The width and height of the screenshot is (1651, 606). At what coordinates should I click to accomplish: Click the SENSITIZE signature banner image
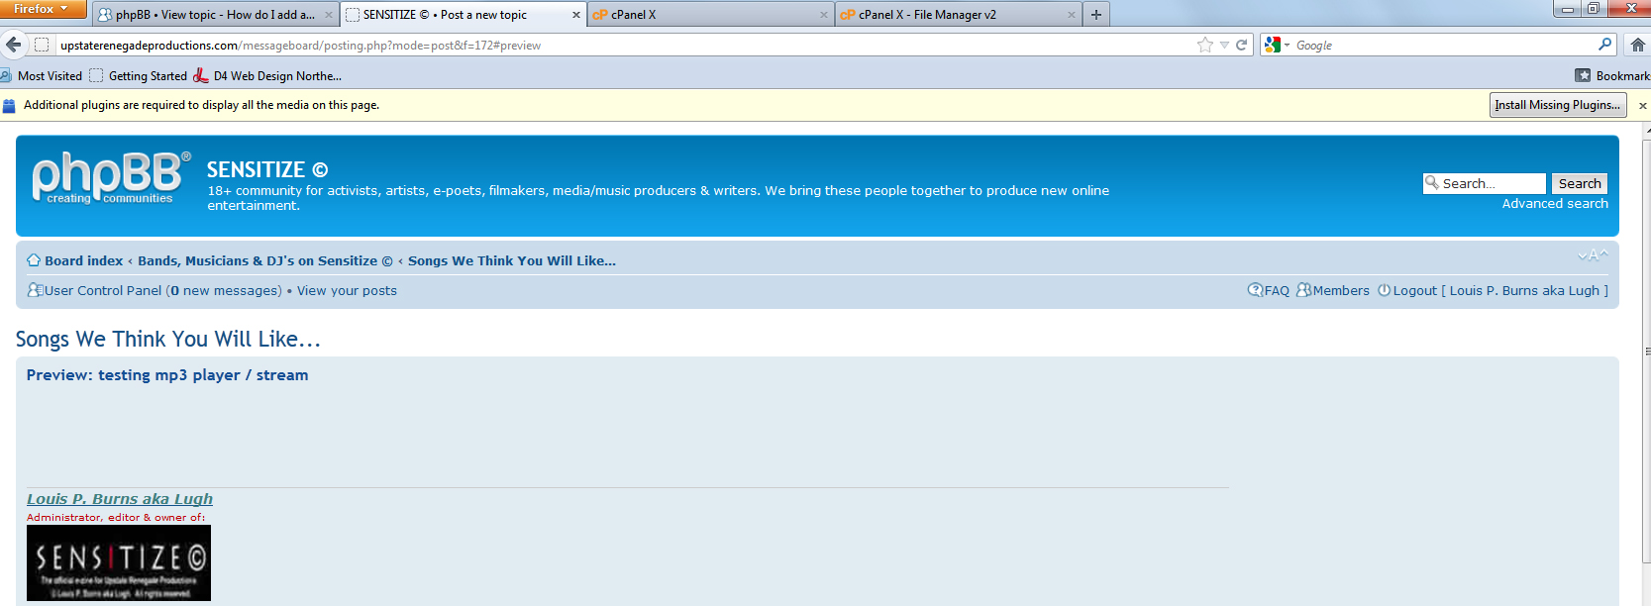119,562
